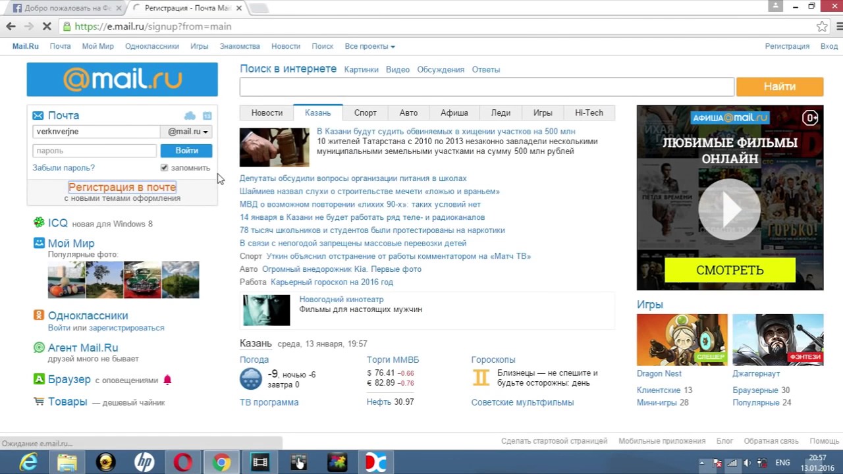The image size is (843, 474).
Task: Click into the internet search field
Action: click(x=487, y=87)
